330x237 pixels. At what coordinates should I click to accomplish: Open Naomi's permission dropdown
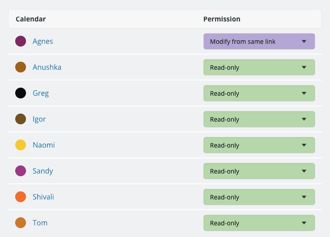259,145
